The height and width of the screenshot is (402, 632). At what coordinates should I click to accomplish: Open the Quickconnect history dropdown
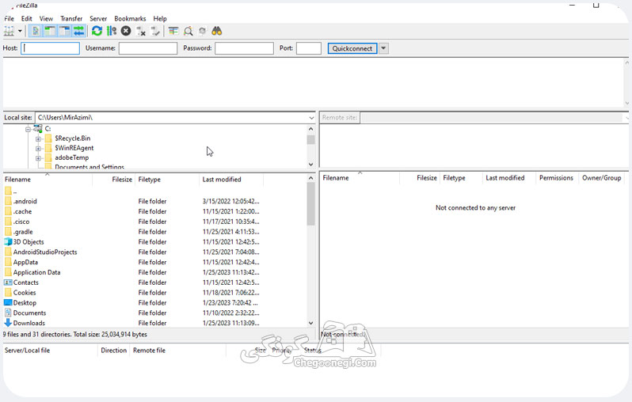383,48
